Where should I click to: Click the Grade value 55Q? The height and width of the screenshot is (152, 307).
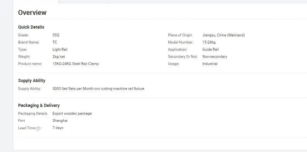[x=56, y=35]
